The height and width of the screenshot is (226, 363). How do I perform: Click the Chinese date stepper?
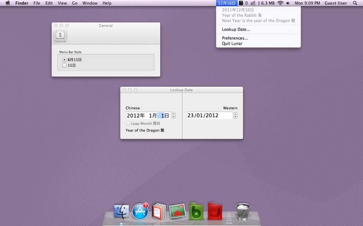(174, 116)
